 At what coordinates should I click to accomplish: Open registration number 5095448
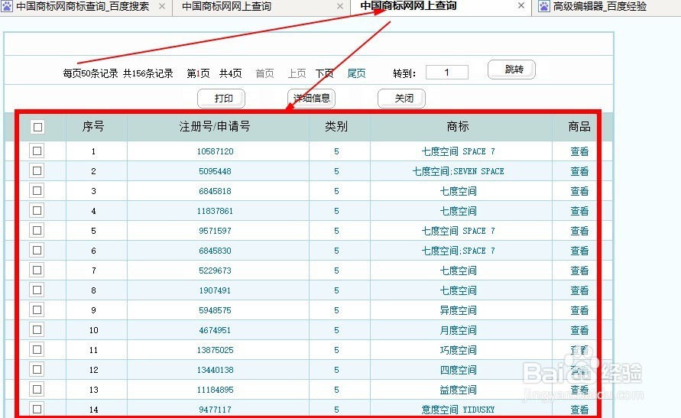coord(215,171)
